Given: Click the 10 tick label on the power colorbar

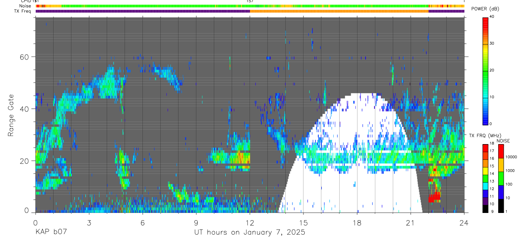Looking at the screenshot, I should [x=491, y=97].
